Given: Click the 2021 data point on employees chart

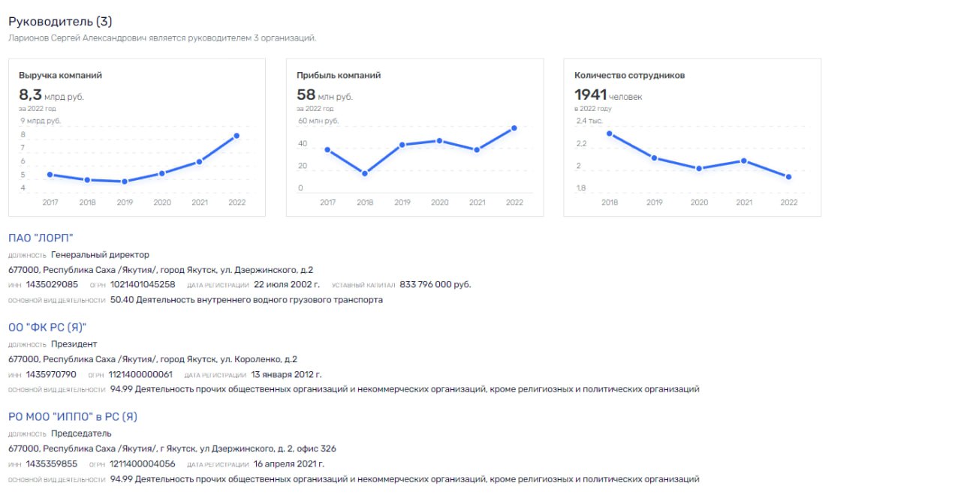Looking at the screenshot, I should [x=744, y=160].
